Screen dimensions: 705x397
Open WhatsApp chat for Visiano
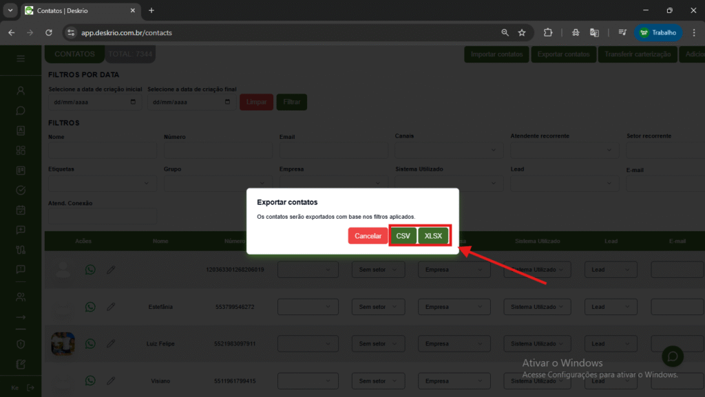[x=90, y=381]
